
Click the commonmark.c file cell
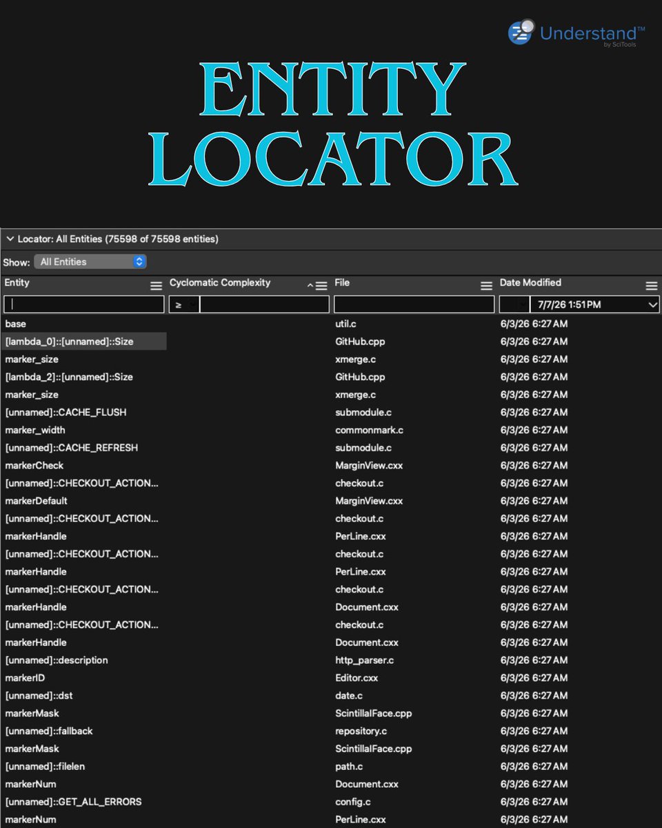click(369, 430)
